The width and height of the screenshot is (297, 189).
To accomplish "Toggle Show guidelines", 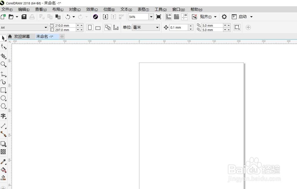I will coord(184,17).
